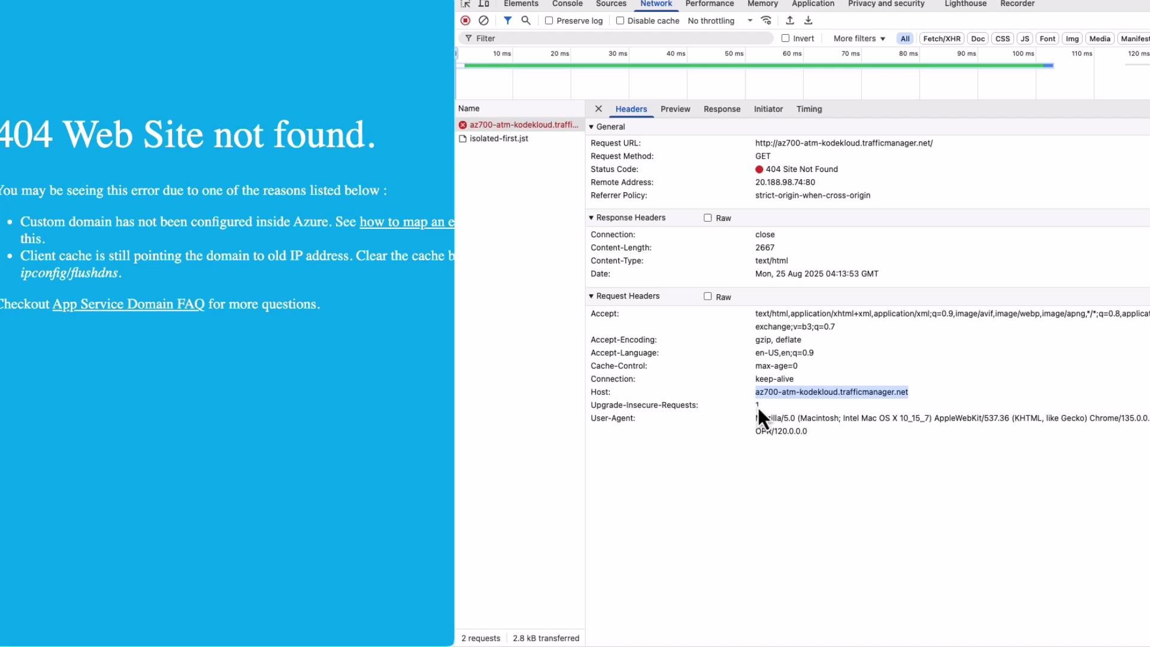Open the No throttling dropdown
This screenshot has width=1150, height=647.
click(x=720, y=20)
